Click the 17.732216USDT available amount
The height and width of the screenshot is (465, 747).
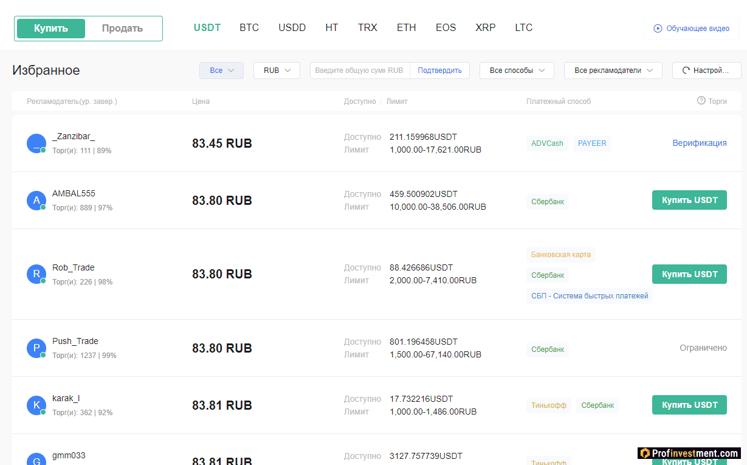[x=421, y=399]
